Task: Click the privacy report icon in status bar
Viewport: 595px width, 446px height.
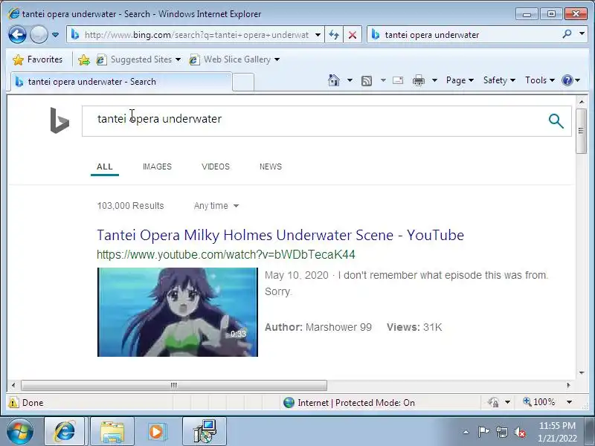Action: [x=494, y=402]
